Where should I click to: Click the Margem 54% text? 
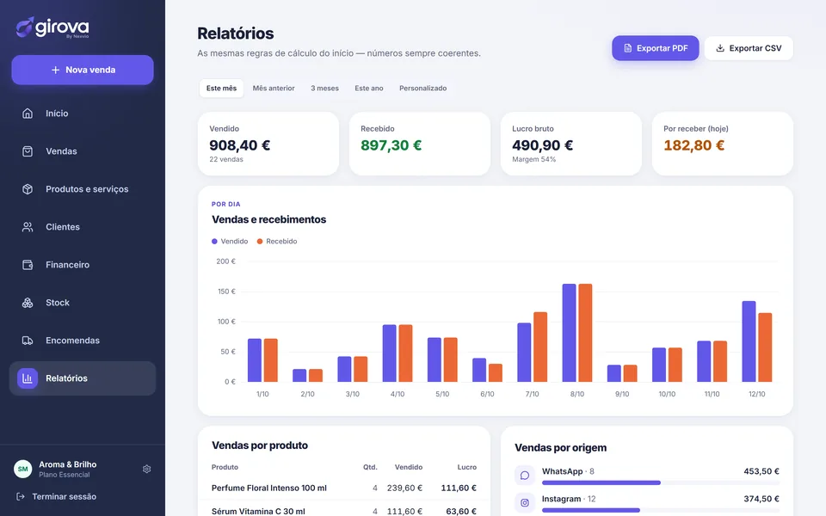pos(534,159)
